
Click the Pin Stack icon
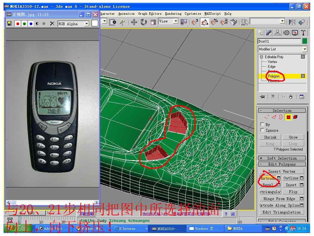coord(263,97)
